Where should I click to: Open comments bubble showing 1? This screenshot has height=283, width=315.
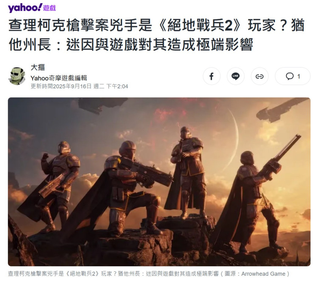[293, 76]
